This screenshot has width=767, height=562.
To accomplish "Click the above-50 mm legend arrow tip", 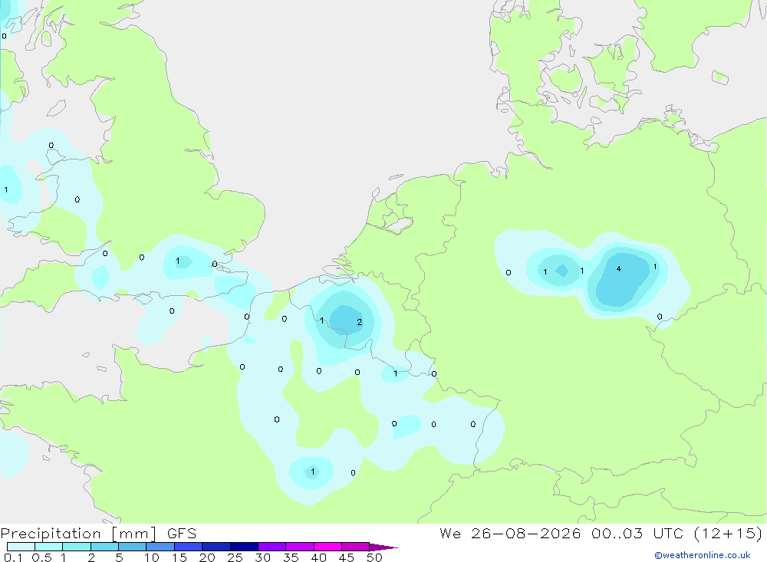I will tap(383, 547).
